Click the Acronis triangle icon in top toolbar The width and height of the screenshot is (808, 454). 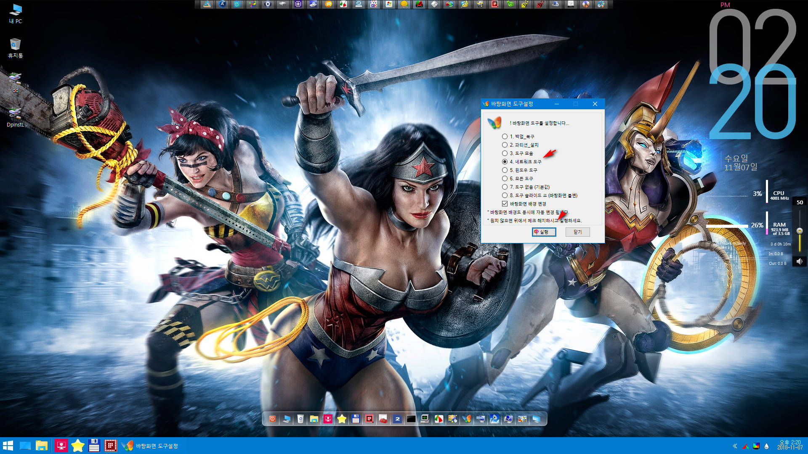pos(207,4)
